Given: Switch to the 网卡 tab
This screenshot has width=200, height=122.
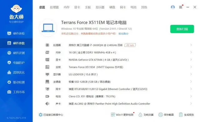Looking at the screenshot, I should 123,7.
